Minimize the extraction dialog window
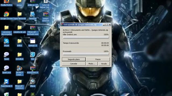Screen dimensions: 172x96 click(104, 25)
